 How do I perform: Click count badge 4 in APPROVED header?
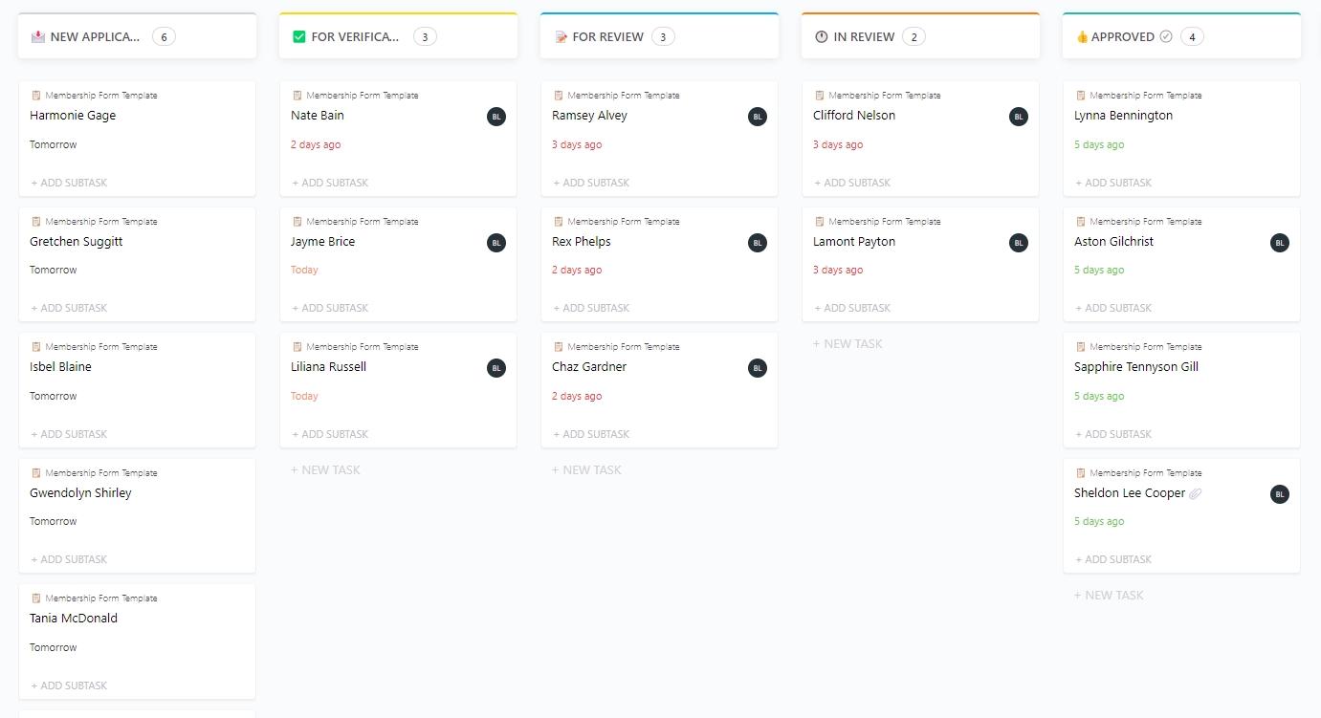tap(1192, 36)
